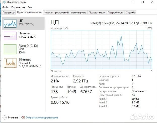Screen dimensions: 157x123
Task: Click the 4,1/7,9 ГБ (52%) memory text
Action: (x=27, y=37)
